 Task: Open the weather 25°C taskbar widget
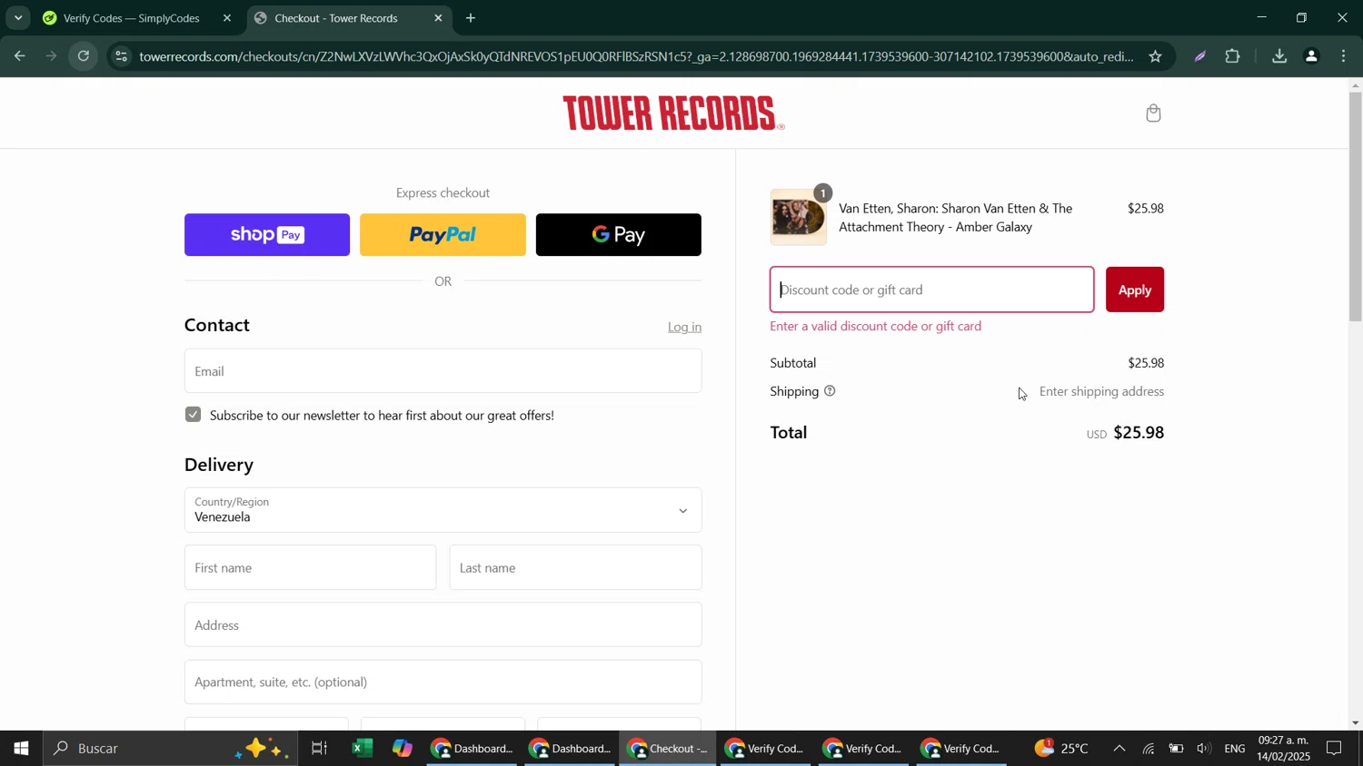tap(1061, 749)
